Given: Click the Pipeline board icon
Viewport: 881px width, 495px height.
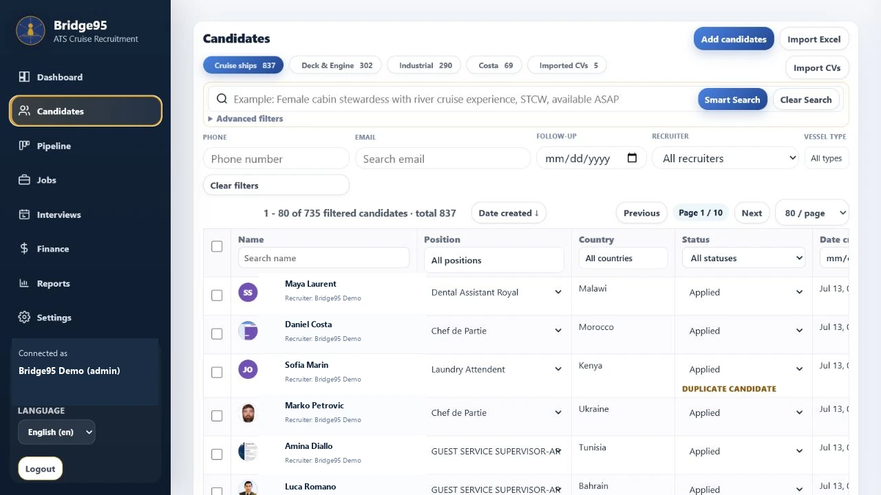Looking at the screenshot, I should pyautogui.click(x=24, y=146).
